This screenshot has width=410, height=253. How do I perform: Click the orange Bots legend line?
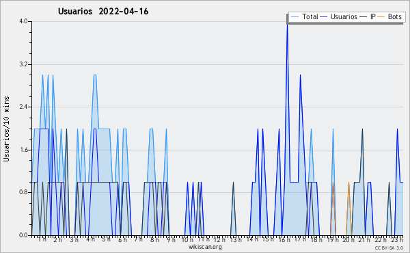[x=381, y=17]
